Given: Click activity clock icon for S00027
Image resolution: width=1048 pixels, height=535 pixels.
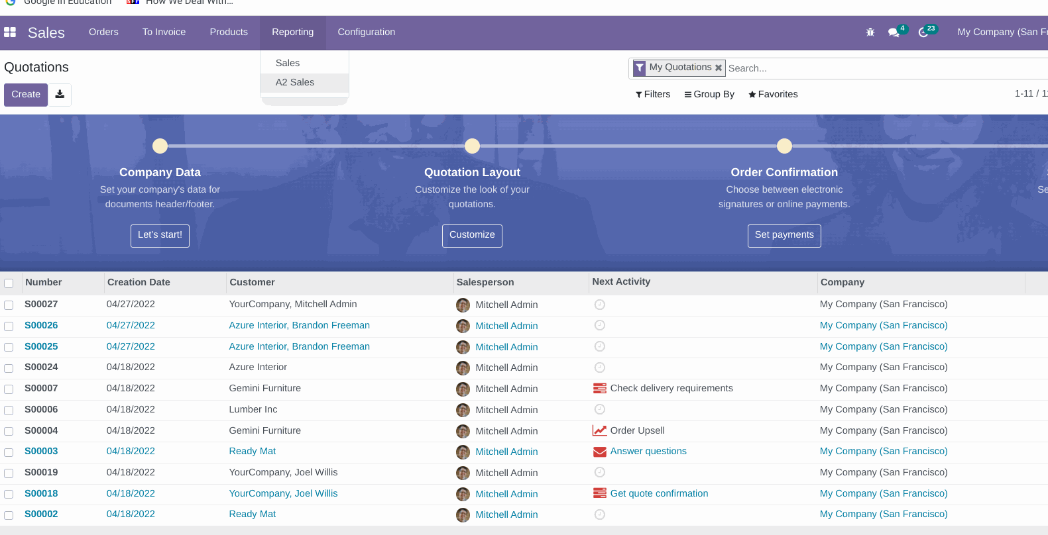Looking at the screenshot, I should point(600,305).
